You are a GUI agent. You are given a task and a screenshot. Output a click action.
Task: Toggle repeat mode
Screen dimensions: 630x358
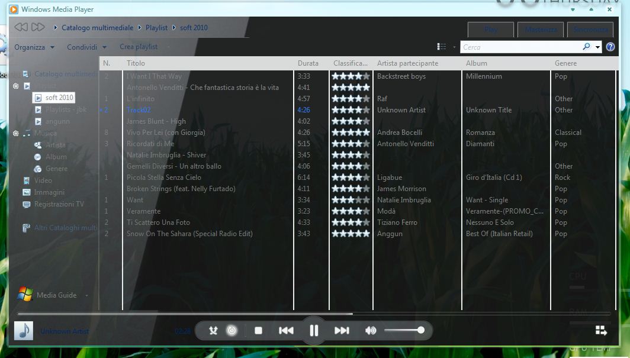click(x=232, y=330)
